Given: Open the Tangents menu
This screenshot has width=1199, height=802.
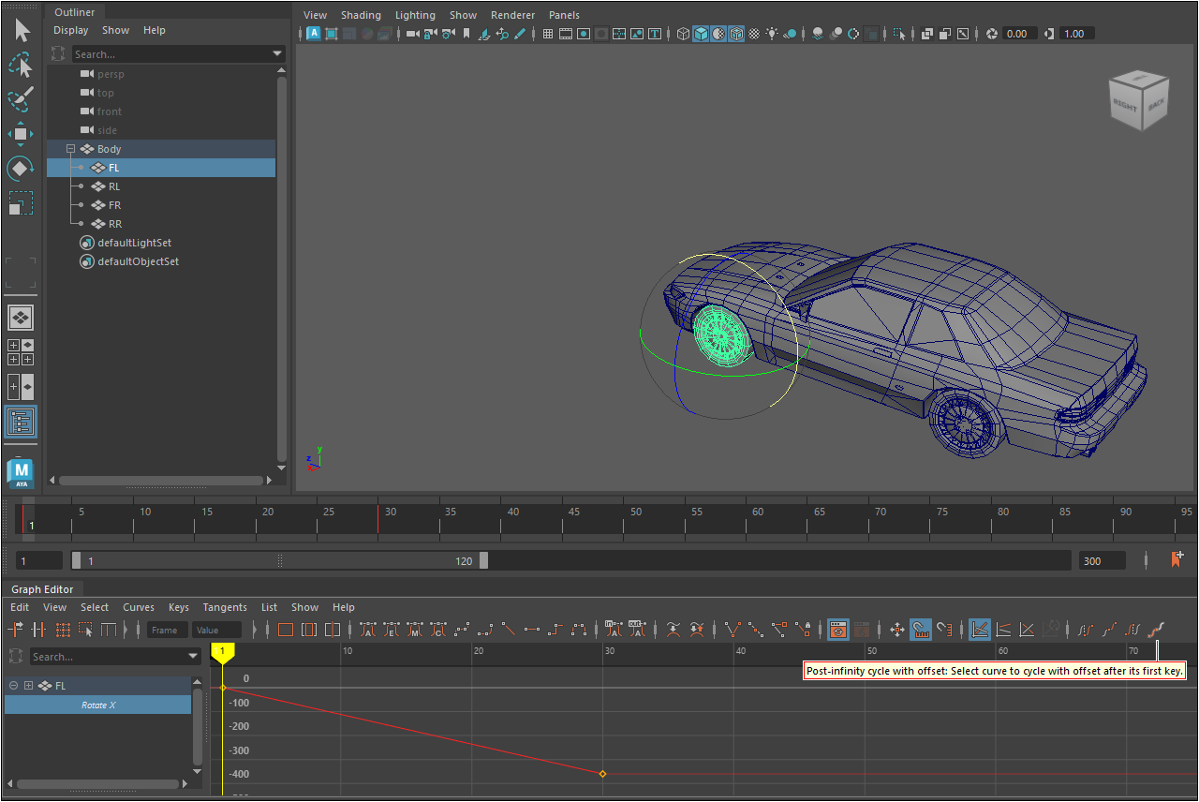Looking at the screenshot, I should (x=225, y=607).
